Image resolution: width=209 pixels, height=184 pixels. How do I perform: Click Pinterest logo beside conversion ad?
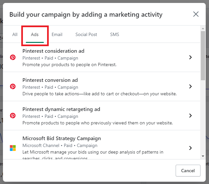point(13,86)
